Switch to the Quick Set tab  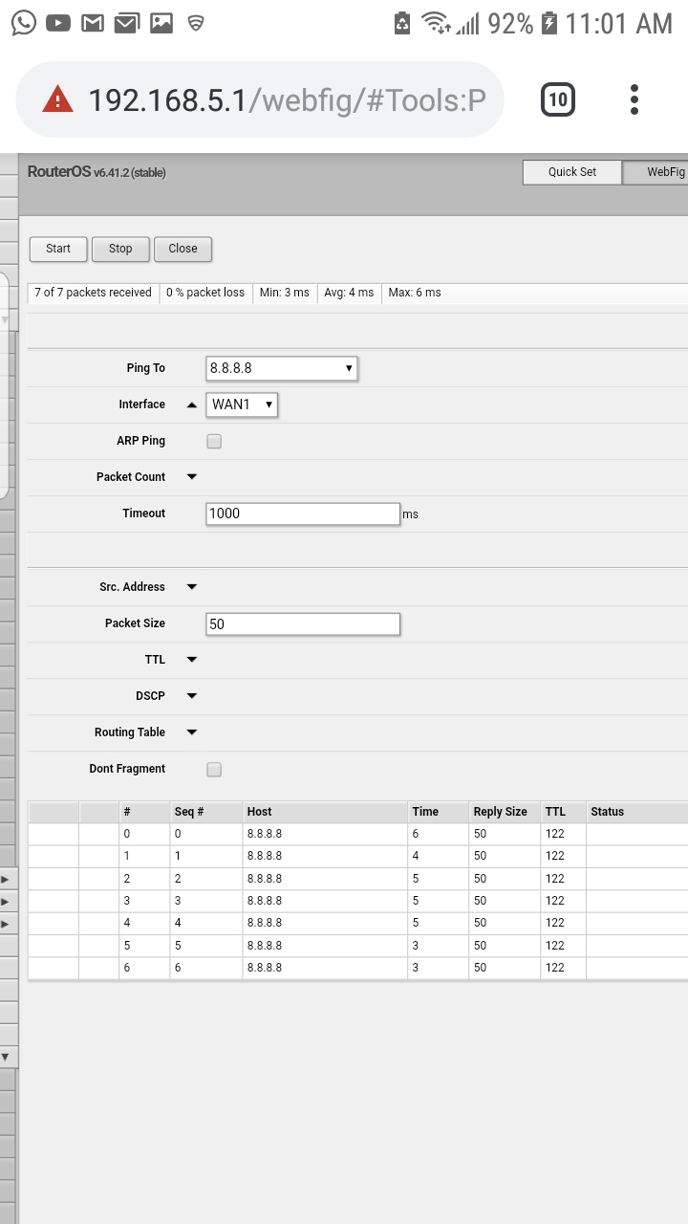[572, 172]
